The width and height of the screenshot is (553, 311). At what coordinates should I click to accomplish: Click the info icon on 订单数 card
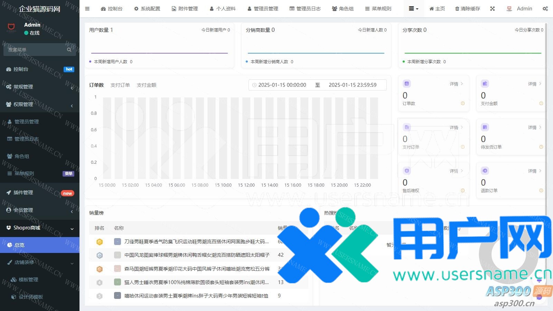(x=463, y=103)
